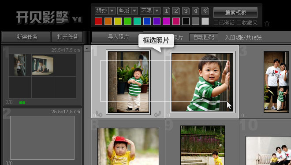Image resolution: width=291 pixels, height=165 pixels.
Task: Click the 打开任务 button
Action: pos(67,37)
